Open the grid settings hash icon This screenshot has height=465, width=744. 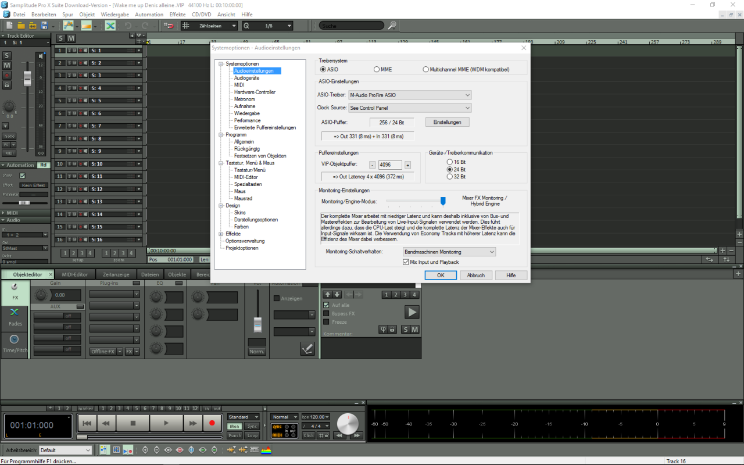(185, 26)
